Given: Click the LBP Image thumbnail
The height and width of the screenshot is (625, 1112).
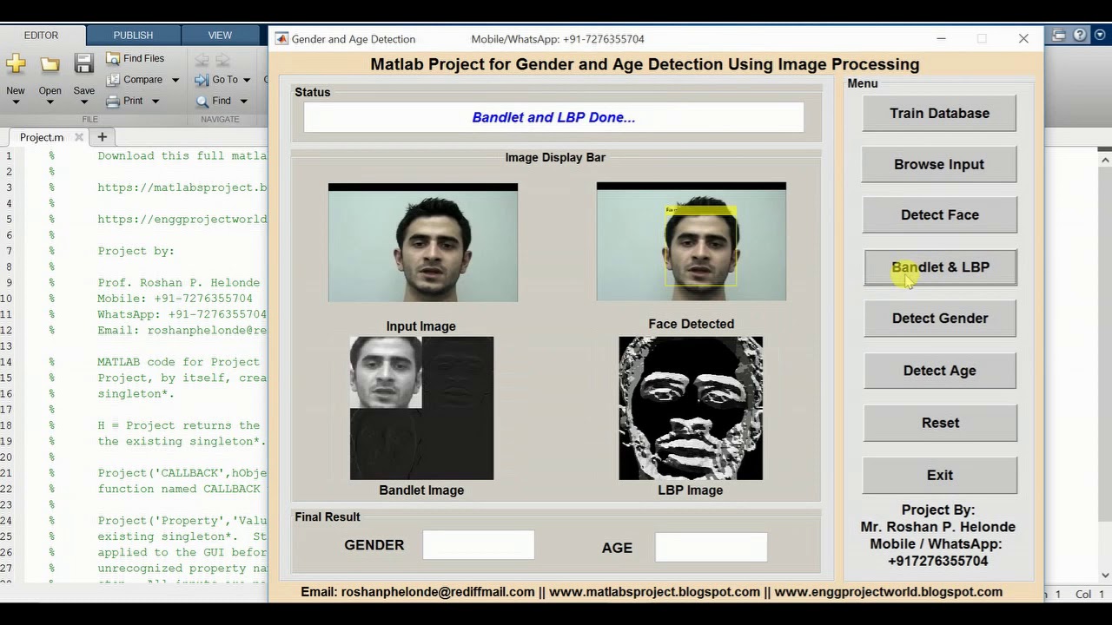Looking at the screenshot, I should click(691, 408).
